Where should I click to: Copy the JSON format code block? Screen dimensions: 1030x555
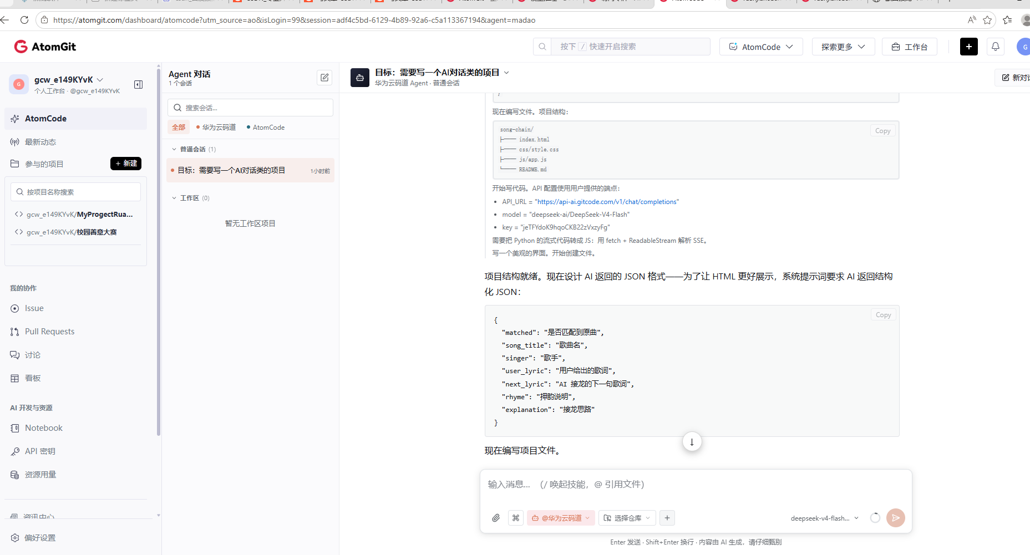883,315
